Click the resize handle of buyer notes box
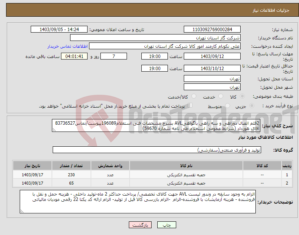 click(x=22, y=211)
